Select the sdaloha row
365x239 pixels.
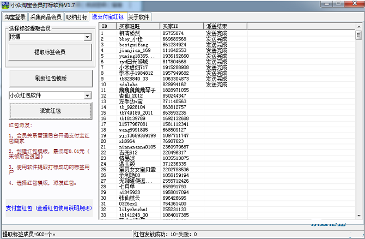click(227, 85)
